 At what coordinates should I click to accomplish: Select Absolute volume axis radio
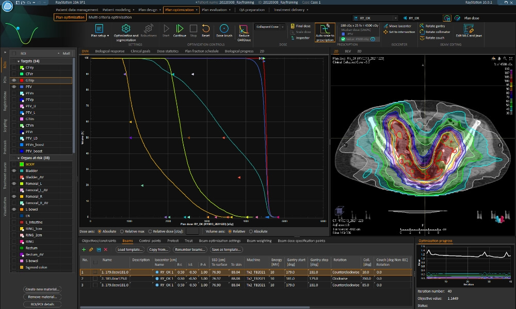(x=251, y=232)
